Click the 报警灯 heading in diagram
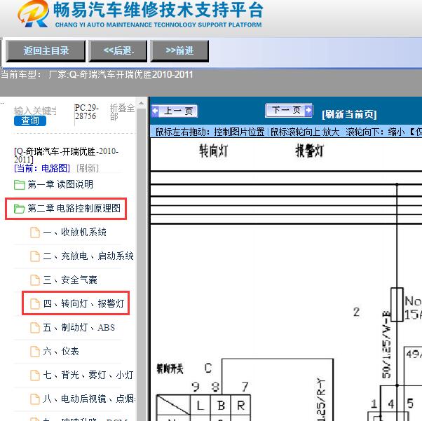Screen dimensions: 422x421 pos(310,151)
